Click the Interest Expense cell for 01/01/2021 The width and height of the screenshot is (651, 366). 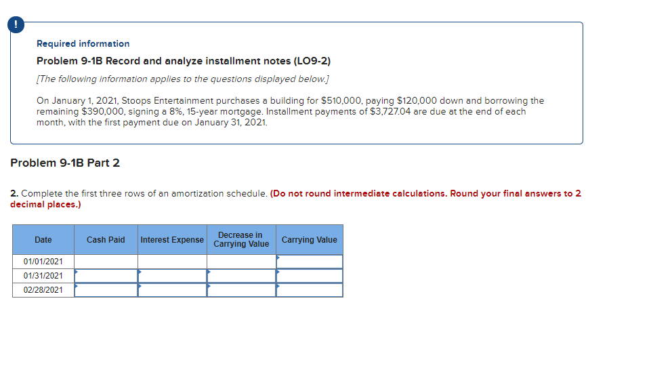172,262
